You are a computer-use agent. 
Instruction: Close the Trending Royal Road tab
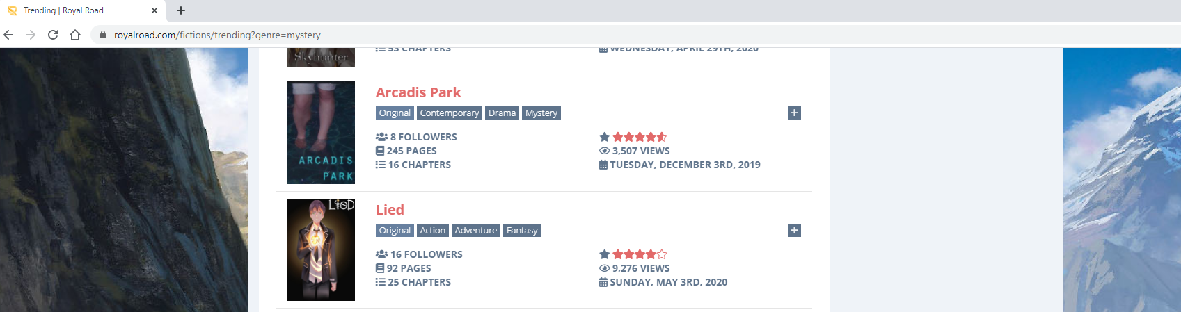(x=154, y=10)
